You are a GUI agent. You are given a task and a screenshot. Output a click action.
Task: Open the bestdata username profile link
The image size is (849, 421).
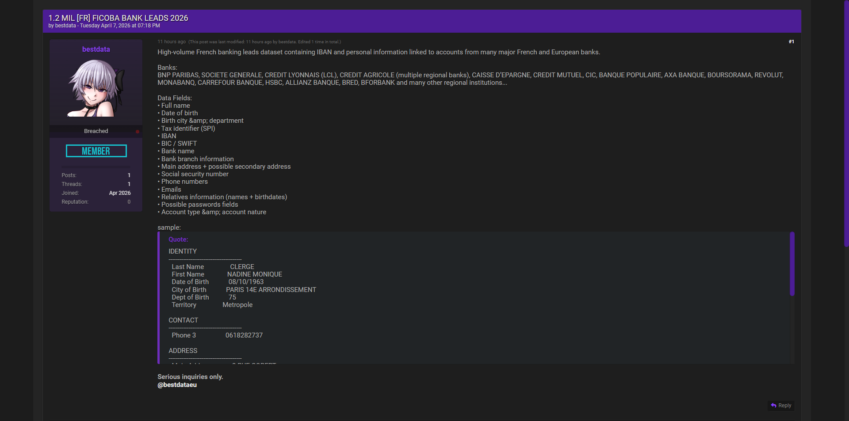click(96, 49)
